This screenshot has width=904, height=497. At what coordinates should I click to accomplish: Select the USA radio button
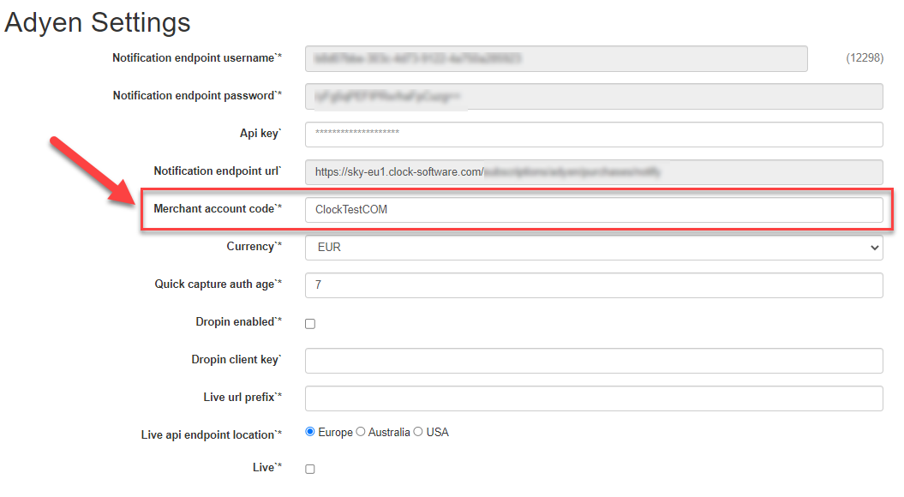click(417, 432)
